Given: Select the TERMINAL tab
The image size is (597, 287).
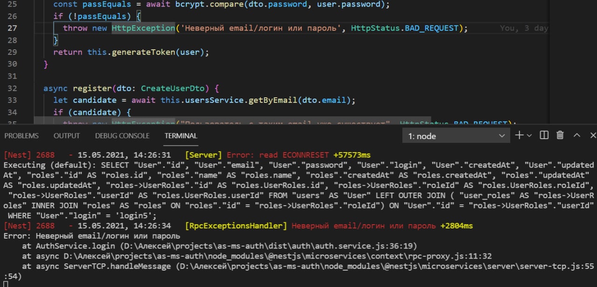Looking at the screenshot, I should 181,136.
